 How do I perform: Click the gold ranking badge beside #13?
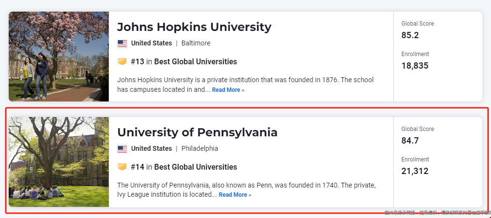coord(122,61)
